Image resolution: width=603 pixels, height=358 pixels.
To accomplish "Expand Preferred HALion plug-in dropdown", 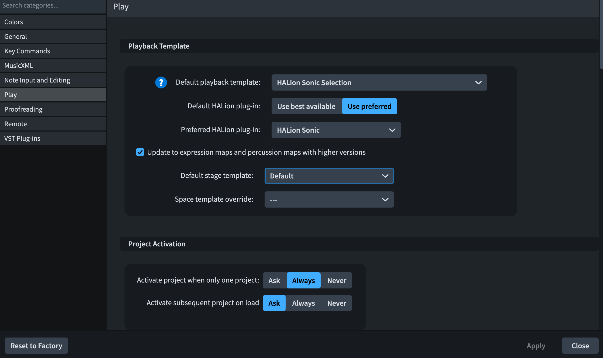I will coord(336,130).
